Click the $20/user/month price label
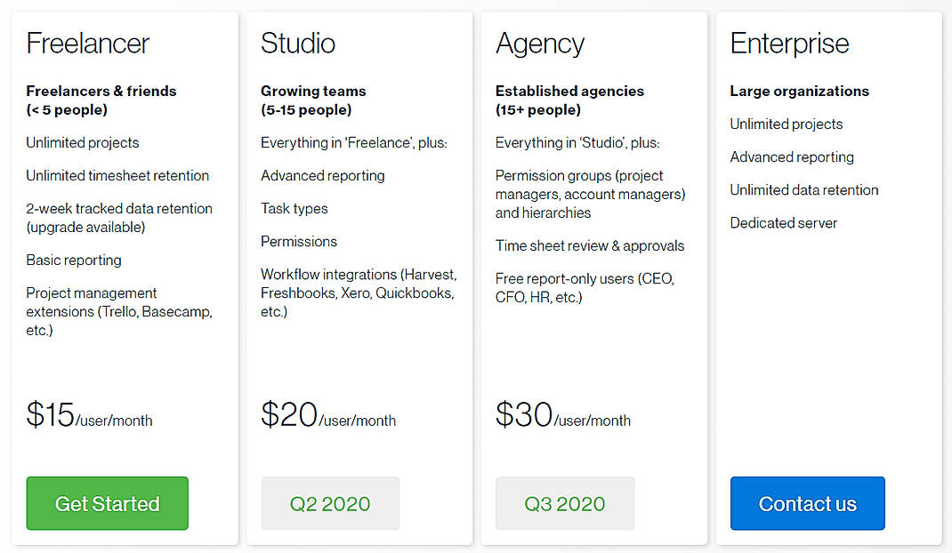The width and height of the screenshot is (952, 553). tap(327, 414)
